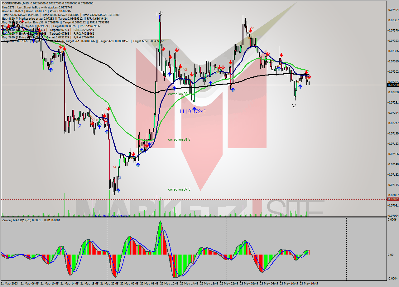Click the correction 61.8 level label

click(x=179, y=139)
